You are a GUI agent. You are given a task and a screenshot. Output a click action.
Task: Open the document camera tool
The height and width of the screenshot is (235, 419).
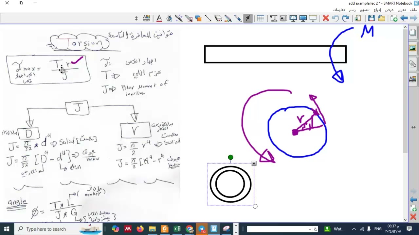273,19
